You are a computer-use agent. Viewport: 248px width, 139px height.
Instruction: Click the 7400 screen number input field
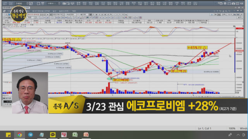21,3
